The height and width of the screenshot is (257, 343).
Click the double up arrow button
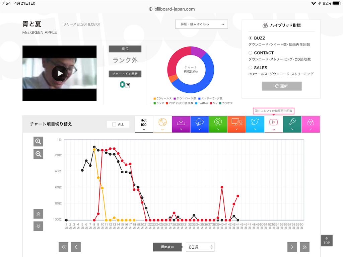click(x=38, y=214)
